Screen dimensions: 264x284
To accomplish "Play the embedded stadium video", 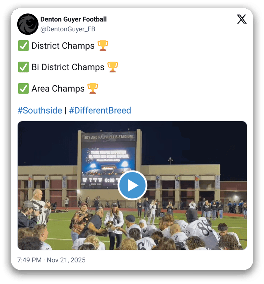I will coord(132,185).
